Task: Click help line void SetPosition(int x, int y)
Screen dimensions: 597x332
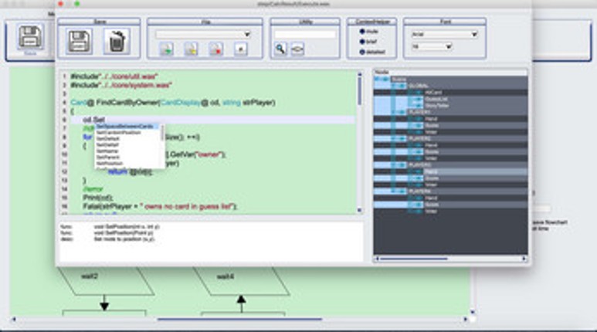Action: pyautogui.click(x=127, y=226)
